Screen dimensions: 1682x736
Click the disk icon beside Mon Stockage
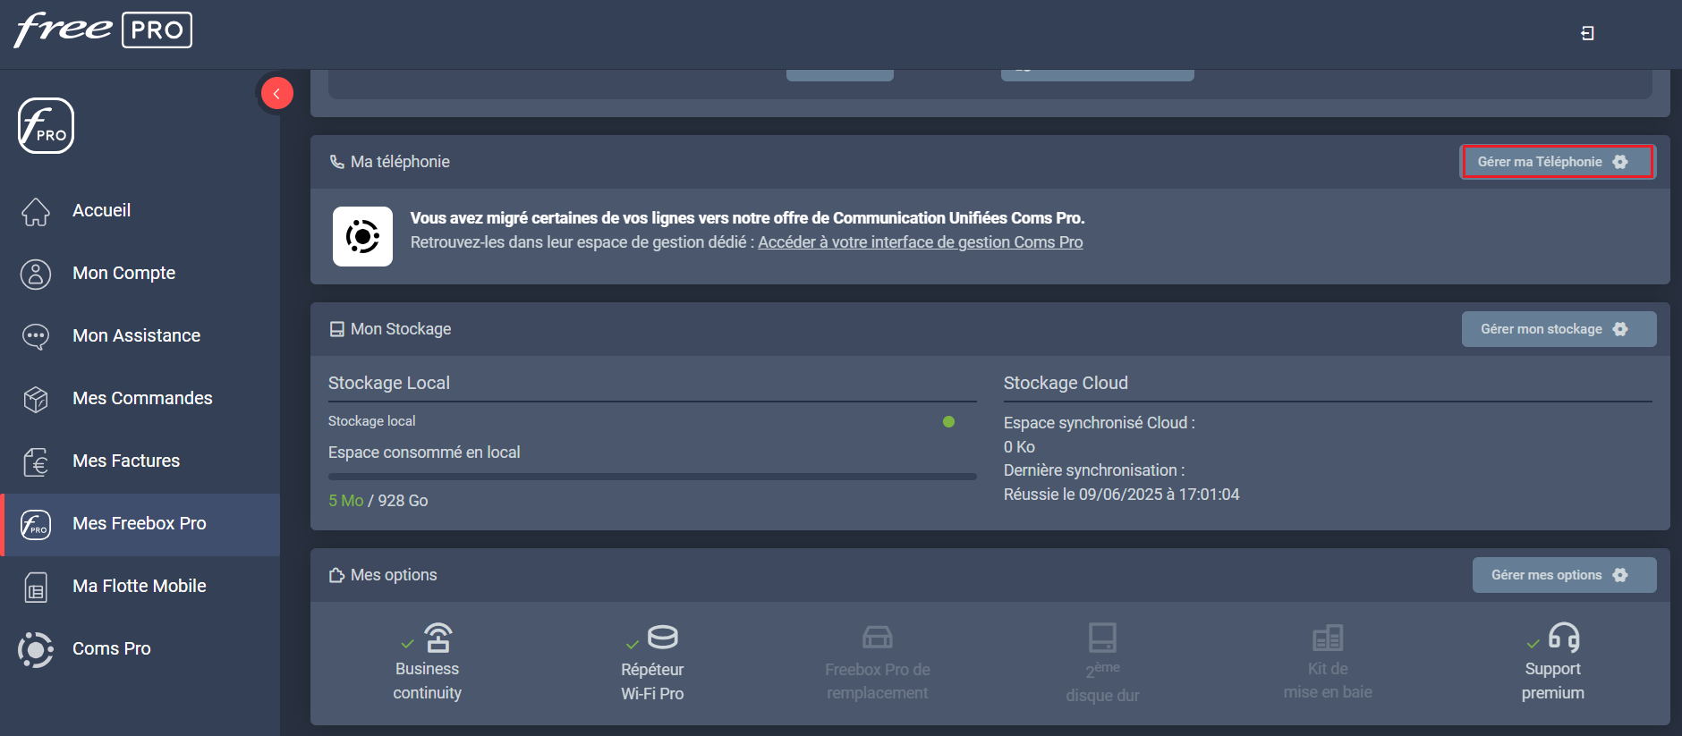pos(337,329)
